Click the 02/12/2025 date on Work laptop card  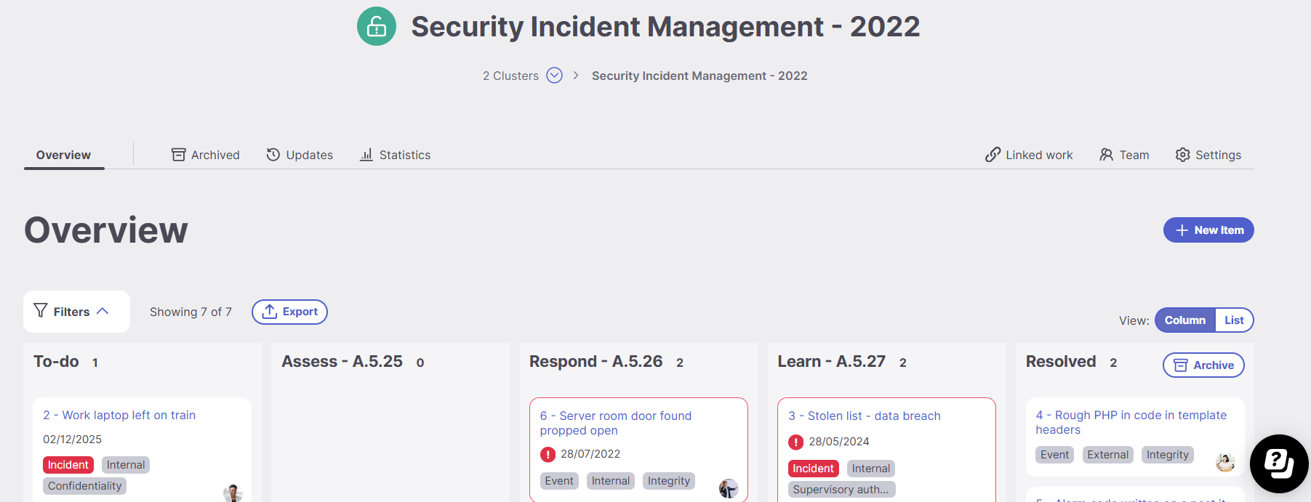coord(72,440)
